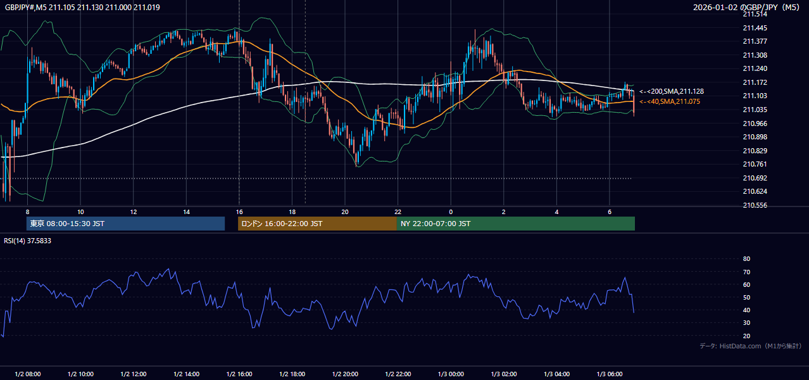Click price axis value 211.445

point(755,28)
